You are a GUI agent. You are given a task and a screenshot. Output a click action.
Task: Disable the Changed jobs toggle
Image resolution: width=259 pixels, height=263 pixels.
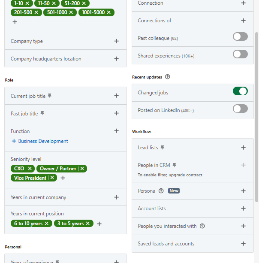[240, 91]
